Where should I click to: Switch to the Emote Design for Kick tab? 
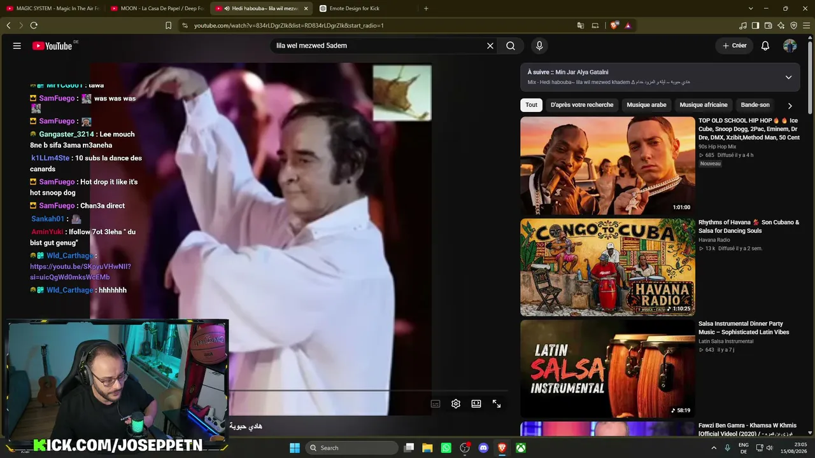pos(365,8)
